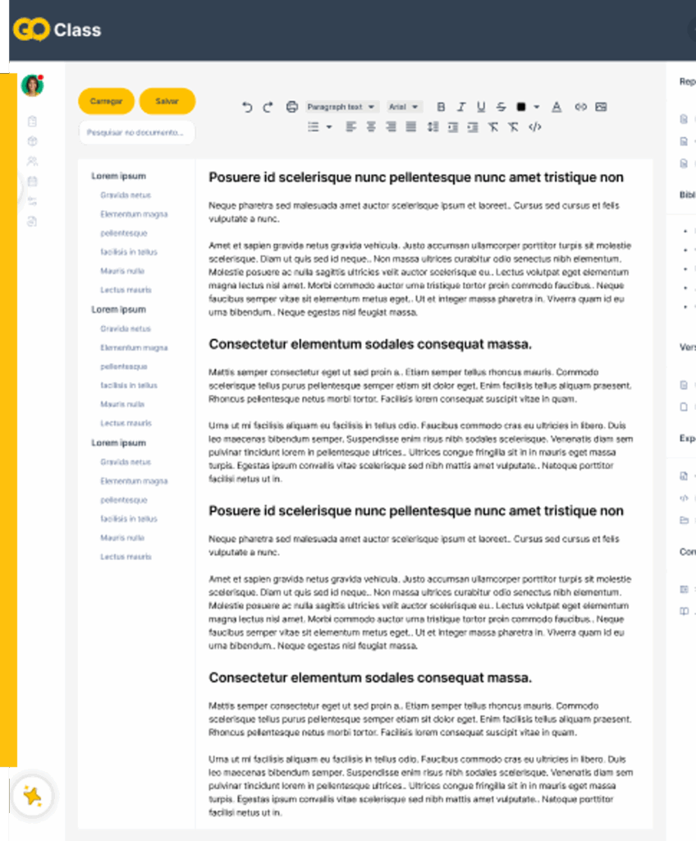Print the document using the printer icon
Image resolution: width=696 pixels, height=841 pixels.
click(291, 107)
